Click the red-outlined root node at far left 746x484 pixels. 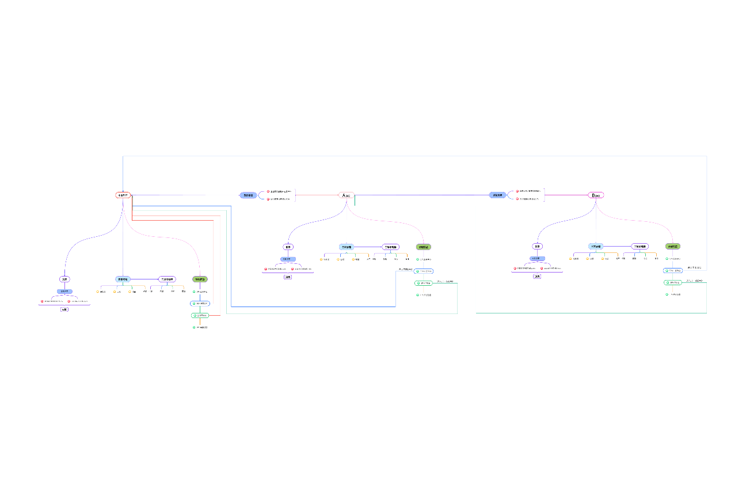click(123, 195)
